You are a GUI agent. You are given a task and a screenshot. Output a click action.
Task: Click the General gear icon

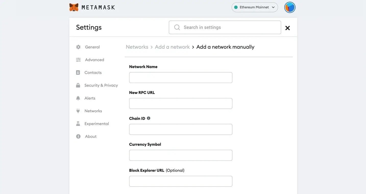[x=78, y=47]
